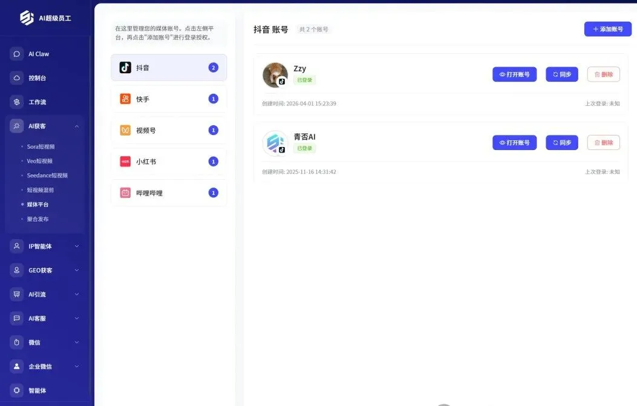Open Zzy's account via 打开账号
The image size is (637, 406).
point(514,74)
